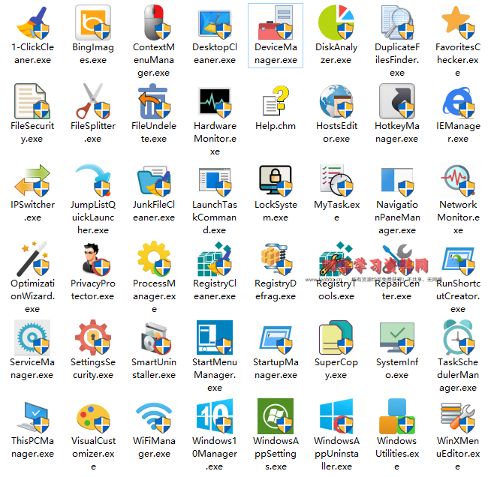Click the TaskSchedulerManager.exe alarm clock icon
The width and height of the screenshot is (488, 477).
(x=458, y=337)
